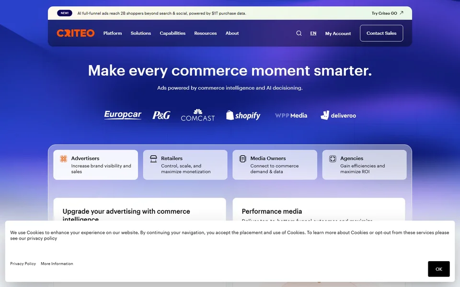Click the NEW! badge in the banner

(65, 13)
